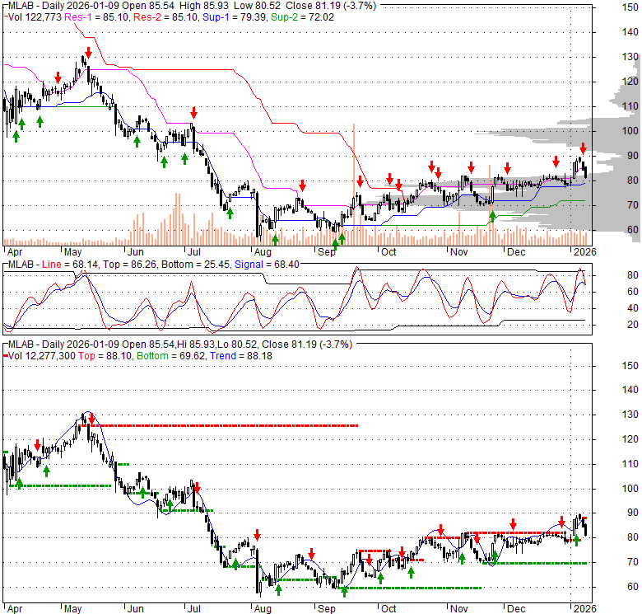Click the 'Bottom = 69.62' trend label
Viewport: 642px width, 614px height.
pos(171,356)
